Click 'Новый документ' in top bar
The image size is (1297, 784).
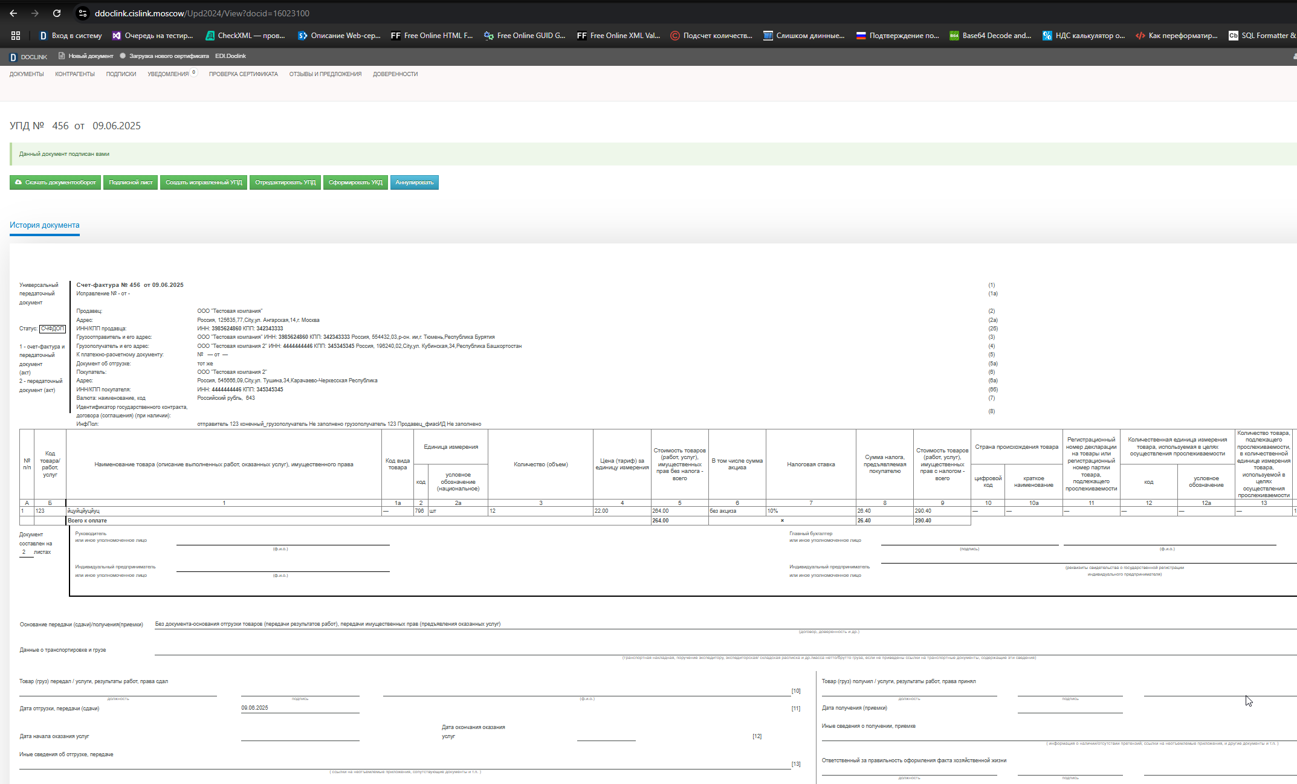[86, 56]
